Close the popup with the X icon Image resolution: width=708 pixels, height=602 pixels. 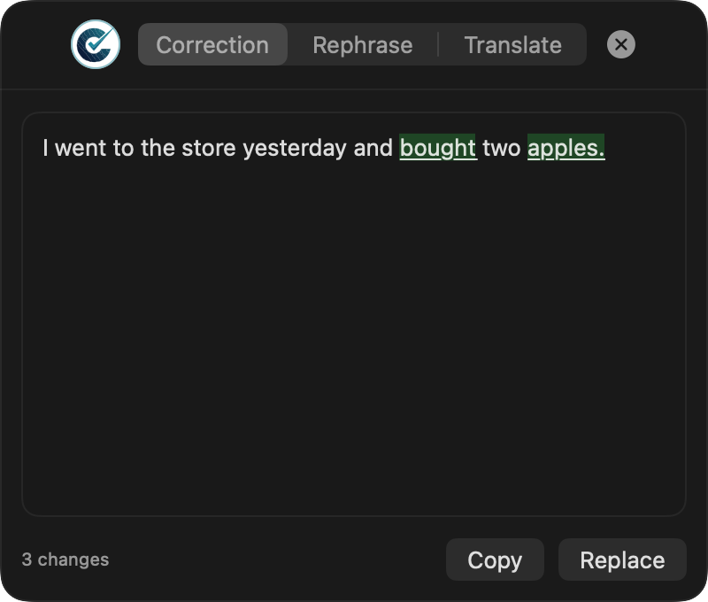pyautogui.click(x=621, y=44)
